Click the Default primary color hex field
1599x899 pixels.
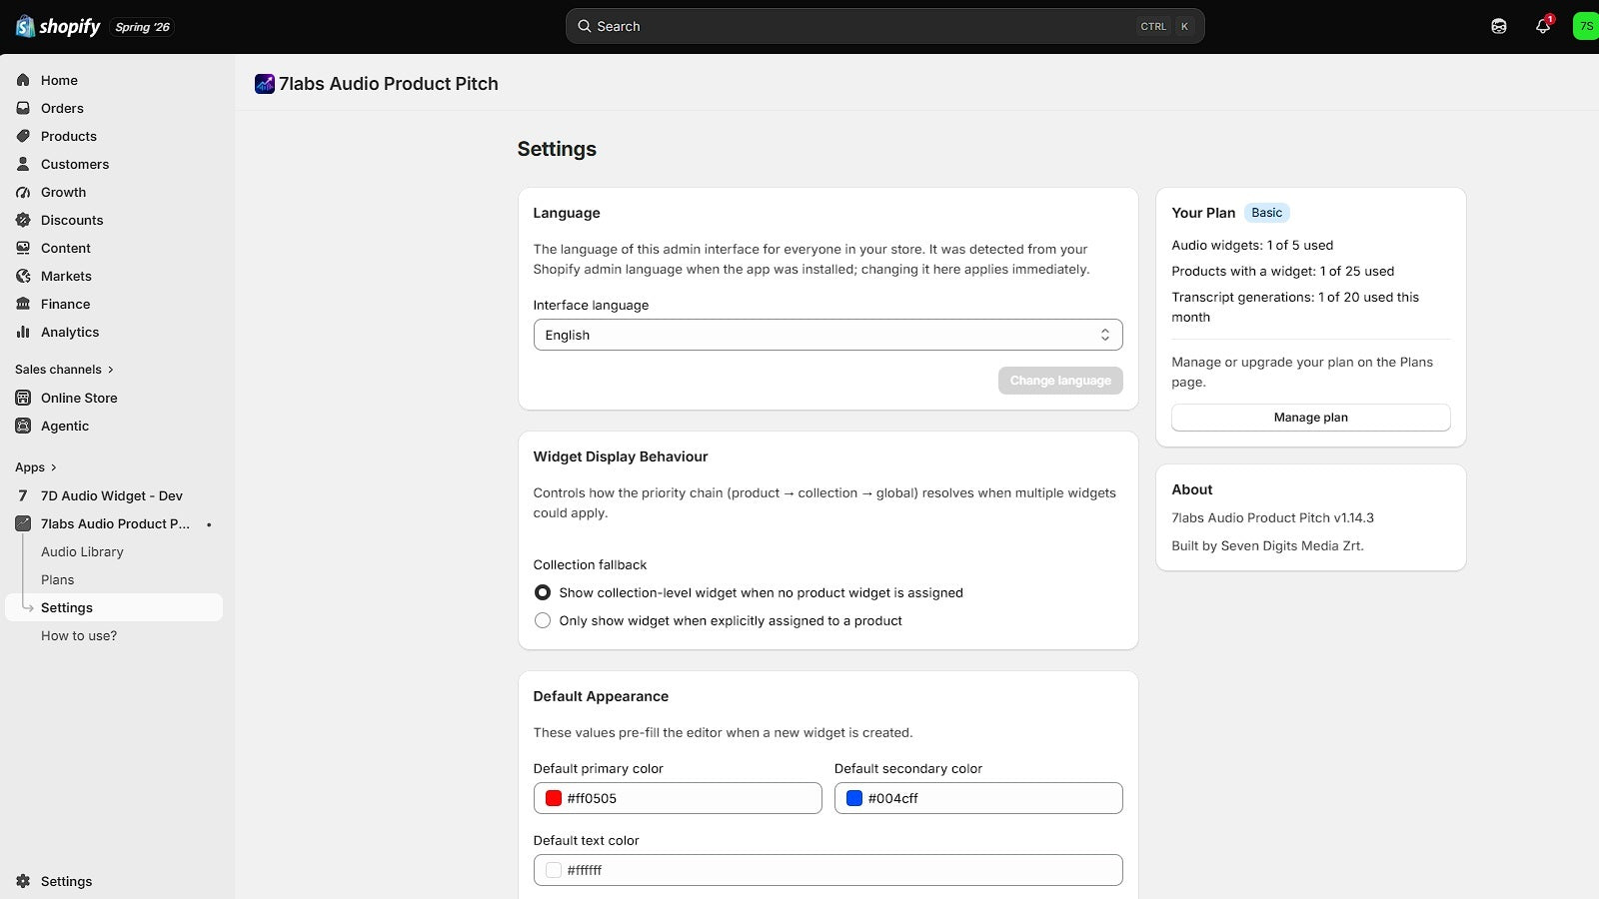[678, 798]
